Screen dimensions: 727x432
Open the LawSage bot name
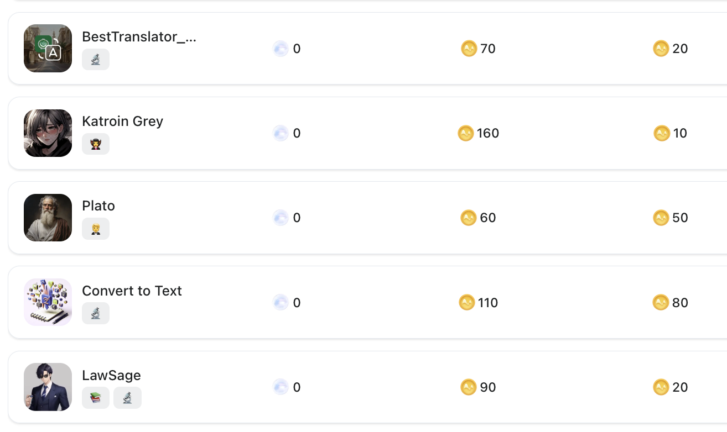pos(111,375)
